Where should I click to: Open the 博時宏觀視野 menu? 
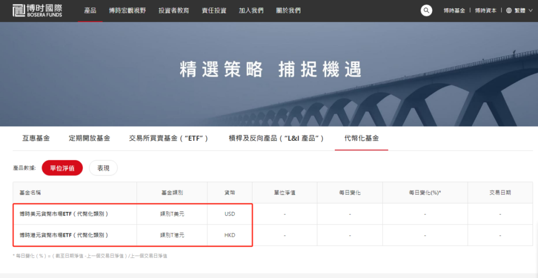(128, 10)
